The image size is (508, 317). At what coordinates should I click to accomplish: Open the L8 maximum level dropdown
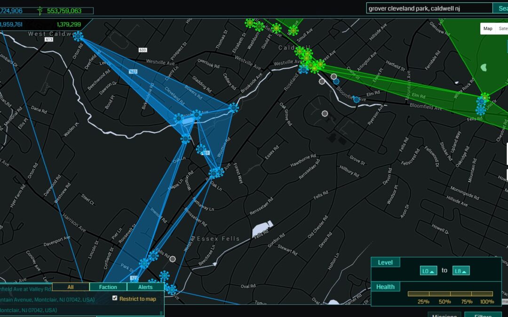coord(460,271)
